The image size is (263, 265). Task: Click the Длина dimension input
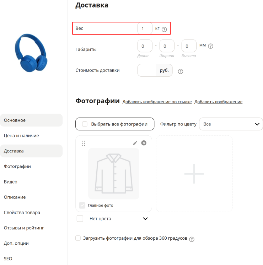pos(145,46)
